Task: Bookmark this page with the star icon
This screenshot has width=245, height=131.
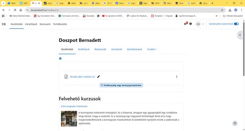Action: point(222,10)
